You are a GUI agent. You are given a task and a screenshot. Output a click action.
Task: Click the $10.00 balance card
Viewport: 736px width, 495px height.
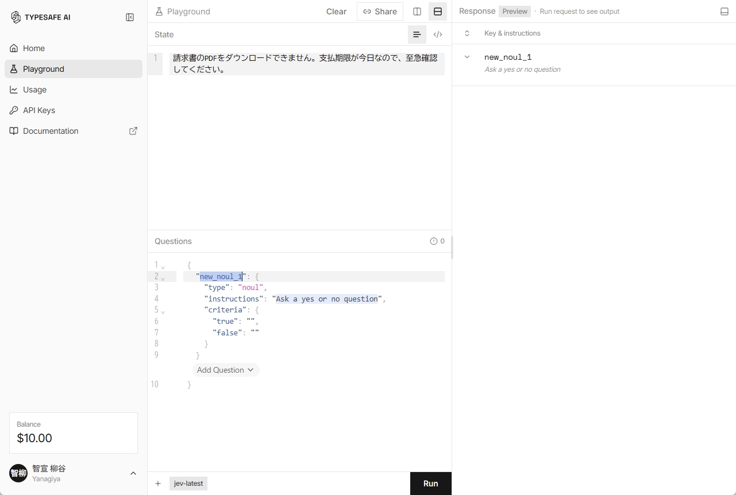tap(74, 433)
